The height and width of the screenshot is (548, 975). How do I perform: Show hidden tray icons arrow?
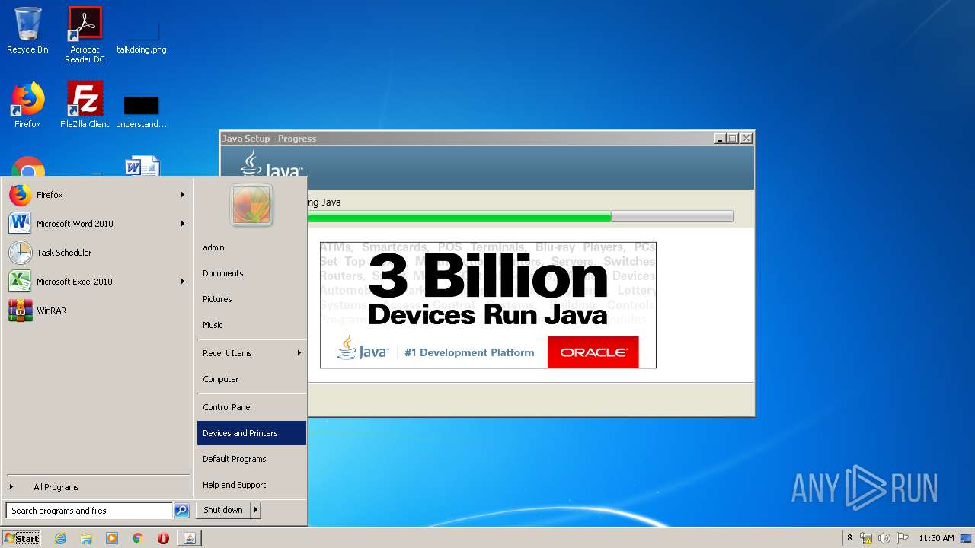849,537
